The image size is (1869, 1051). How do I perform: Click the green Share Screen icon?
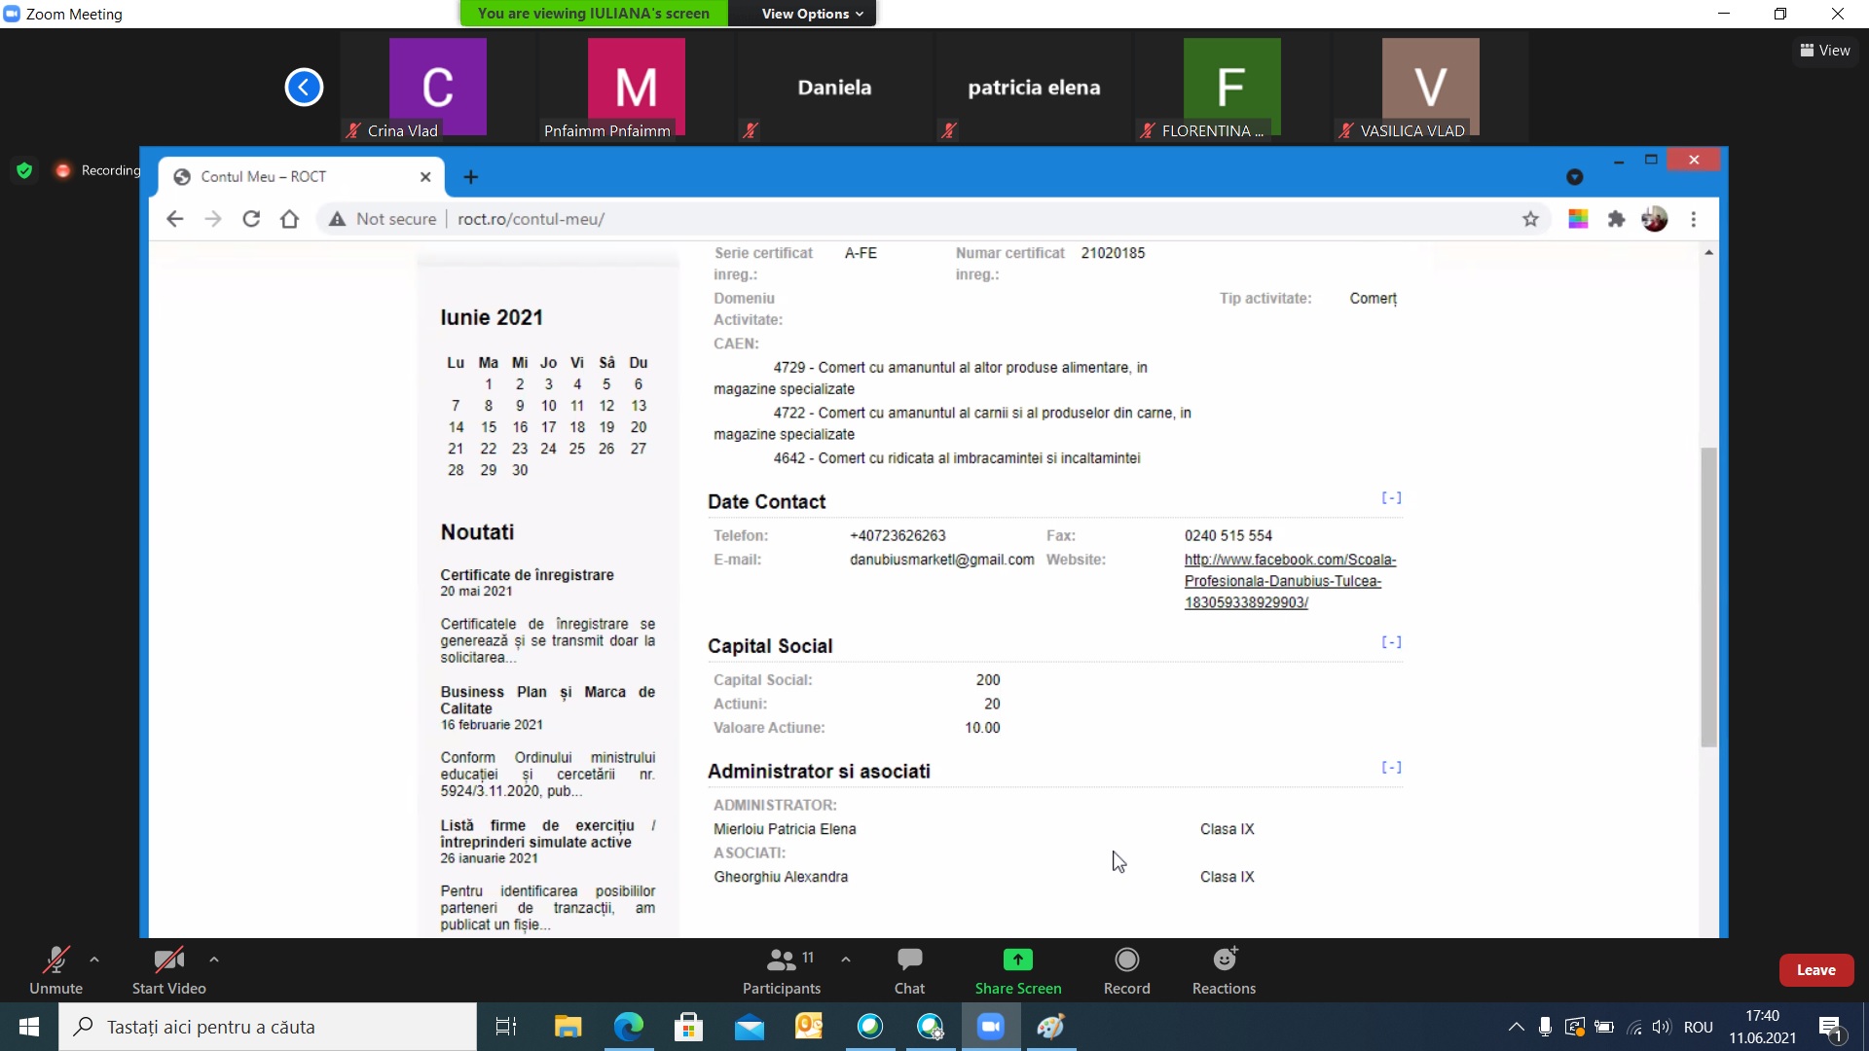click(x=1017, y=960)
